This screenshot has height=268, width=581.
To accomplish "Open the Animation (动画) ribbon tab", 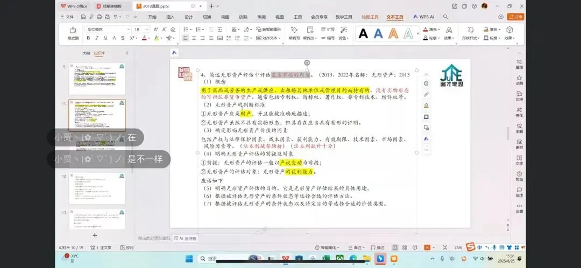I will 225,17.
